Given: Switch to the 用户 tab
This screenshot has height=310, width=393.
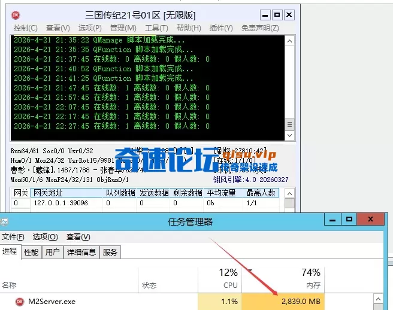Looking at the screenshot, I should 53,252.
